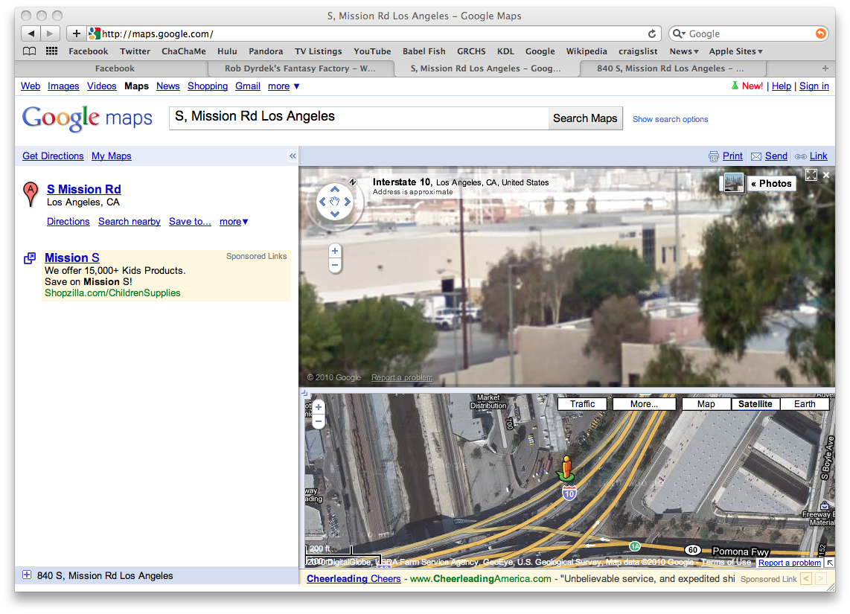
Task: Click the zoom in plus on Street View
Action: [334, 251]
